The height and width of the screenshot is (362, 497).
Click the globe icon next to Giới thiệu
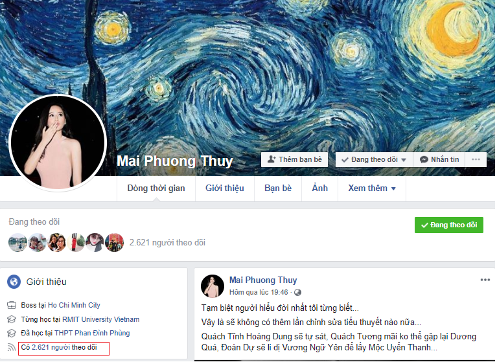(x=14, y=282)
